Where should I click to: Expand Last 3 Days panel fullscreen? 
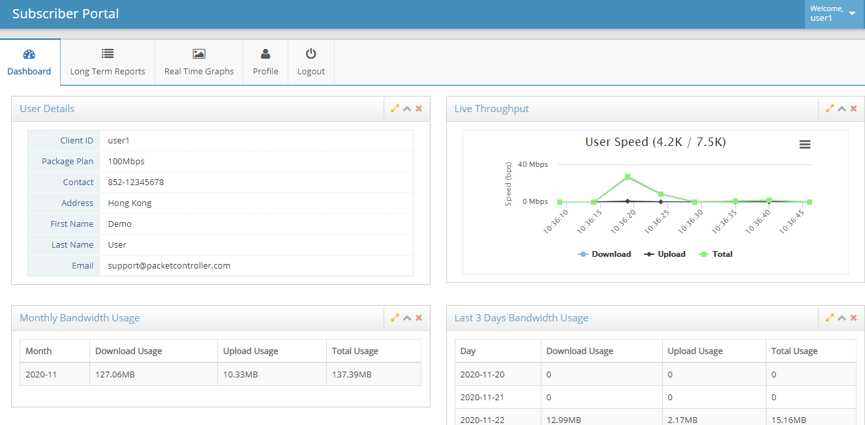[830, 318]
